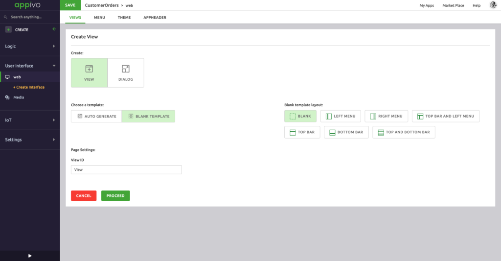Expand the IoT section

(30, 120)
